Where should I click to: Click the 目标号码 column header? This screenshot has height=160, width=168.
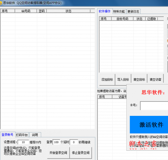coord(122,19)
